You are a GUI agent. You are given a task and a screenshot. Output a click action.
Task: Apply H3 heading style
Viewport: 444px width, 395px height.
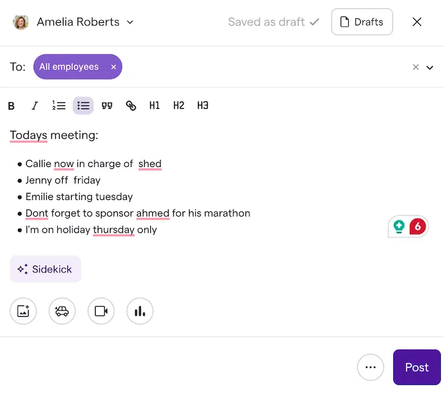(x=203, y=105)
